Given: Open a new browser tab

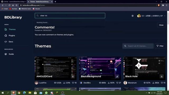Looking at the screenshot, I should coord(55,2).
